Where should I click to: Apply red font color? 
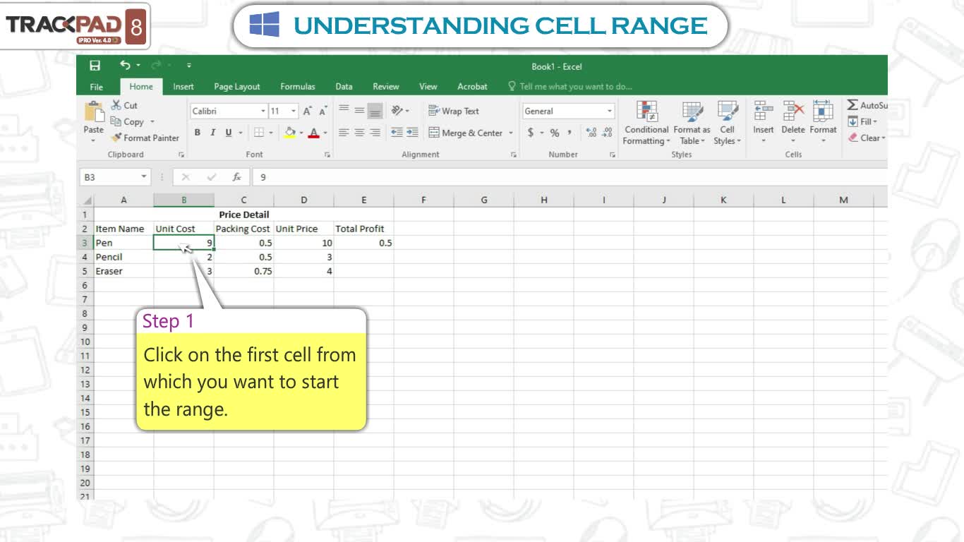point(314,133)
